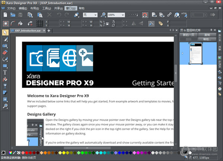
Task: Click the rotation angle nudge arrows
Action: pyautogui.click(x=125, y=22)
